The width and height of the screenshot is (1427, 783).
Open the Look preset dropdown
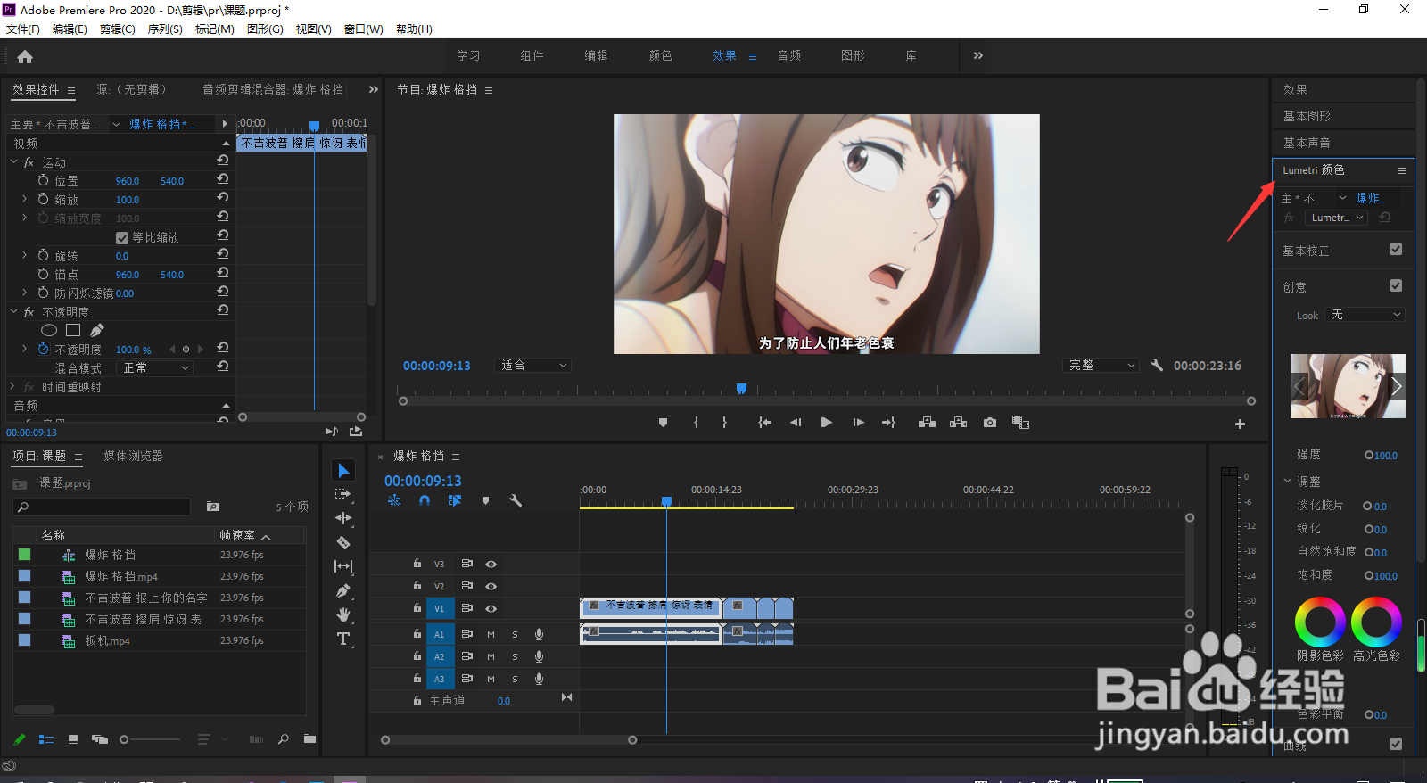[1365, 315]
